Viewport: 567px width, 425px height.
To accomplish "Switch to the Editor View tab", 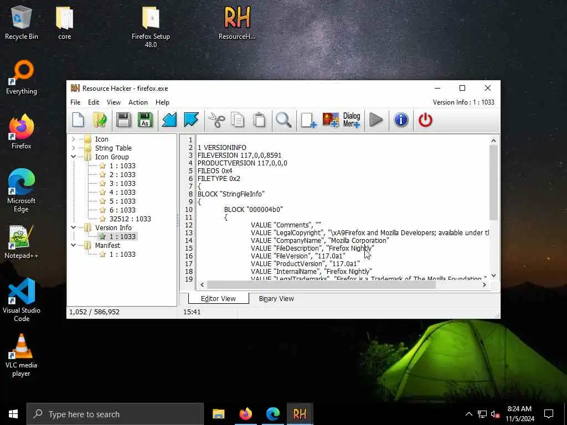I will (x=218, y=299).
